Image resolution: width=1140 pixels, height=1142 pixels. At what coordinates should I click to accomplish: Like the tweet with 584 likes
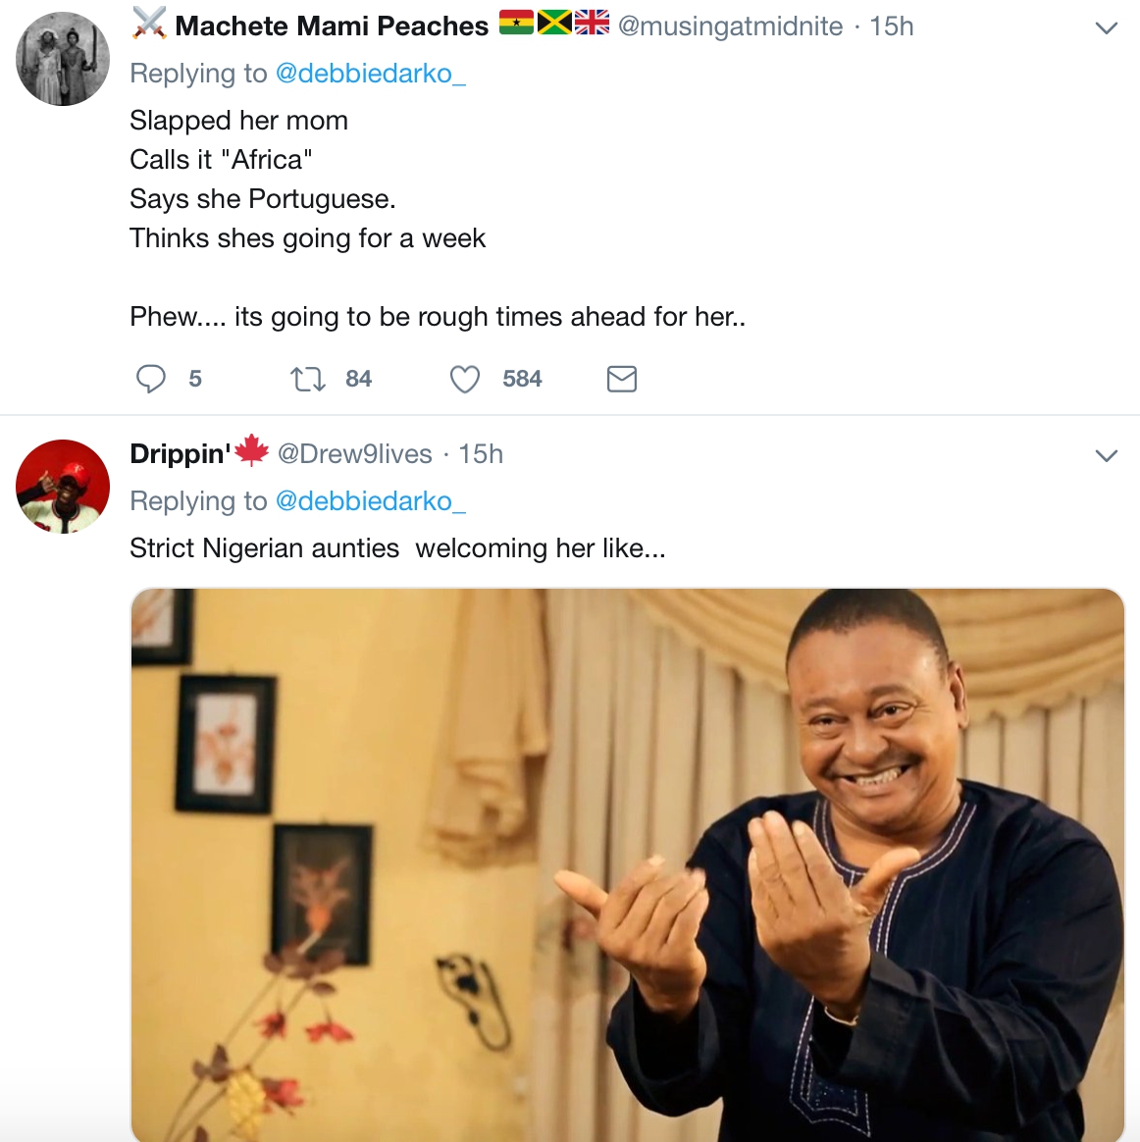(465, 379)
